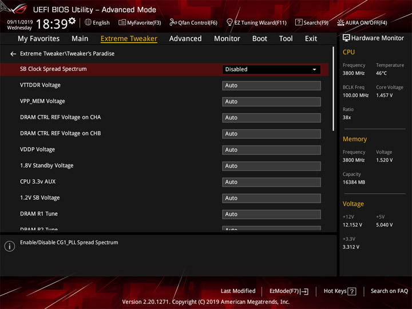Image resolution: width=412 pixels, height=309 pixels.
Task: Click the Hot Keys question mark icon
Action: click(x=352, y=291)
